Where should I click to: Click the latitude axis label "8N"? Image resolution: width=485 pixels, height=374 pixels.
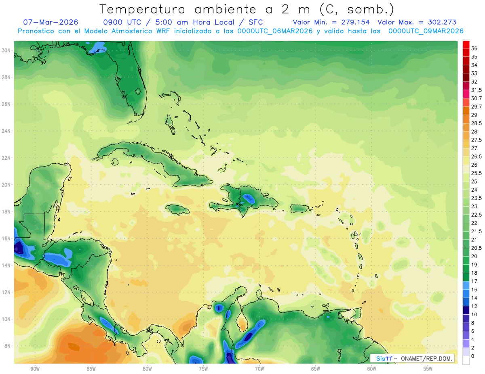pyautogui.click(x=7, y=346)
